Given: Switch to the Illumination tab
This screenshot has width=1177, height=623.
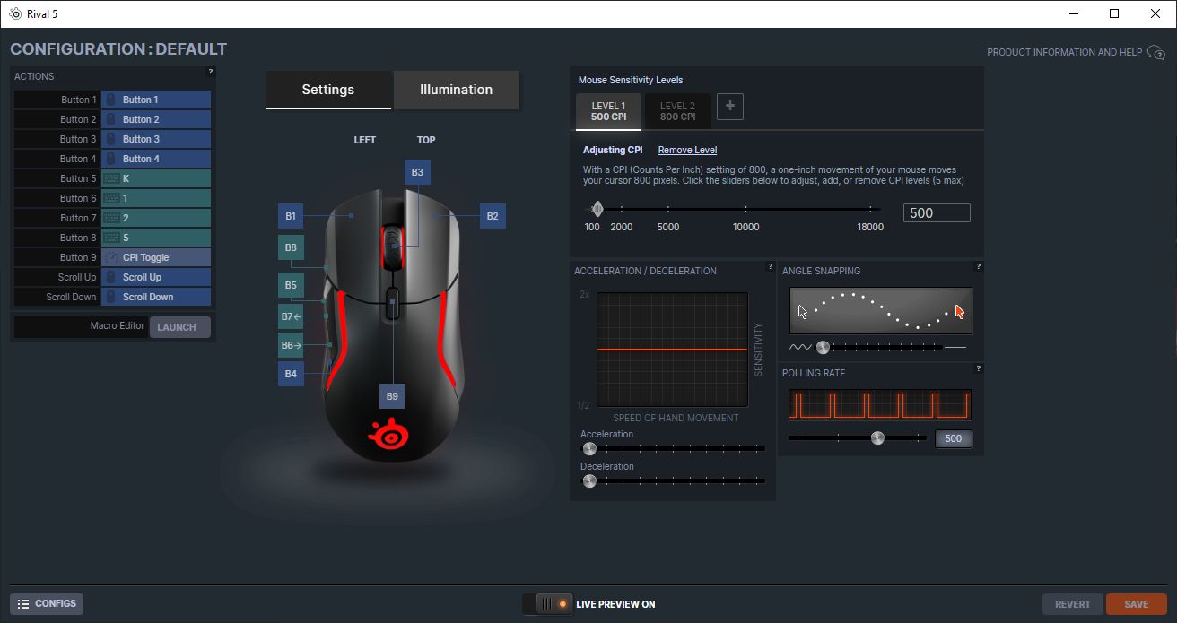Looking at the screenshot, I should pyautogui.click(x=457, y=90).
